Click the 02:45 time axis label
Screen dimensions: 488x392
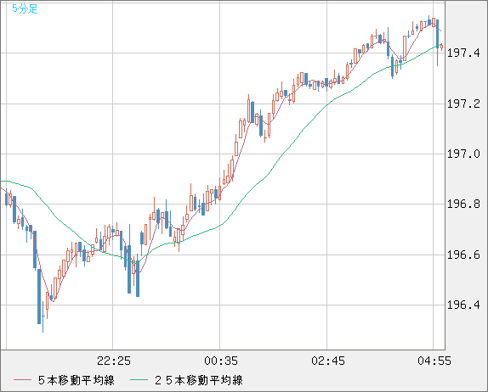328,361
